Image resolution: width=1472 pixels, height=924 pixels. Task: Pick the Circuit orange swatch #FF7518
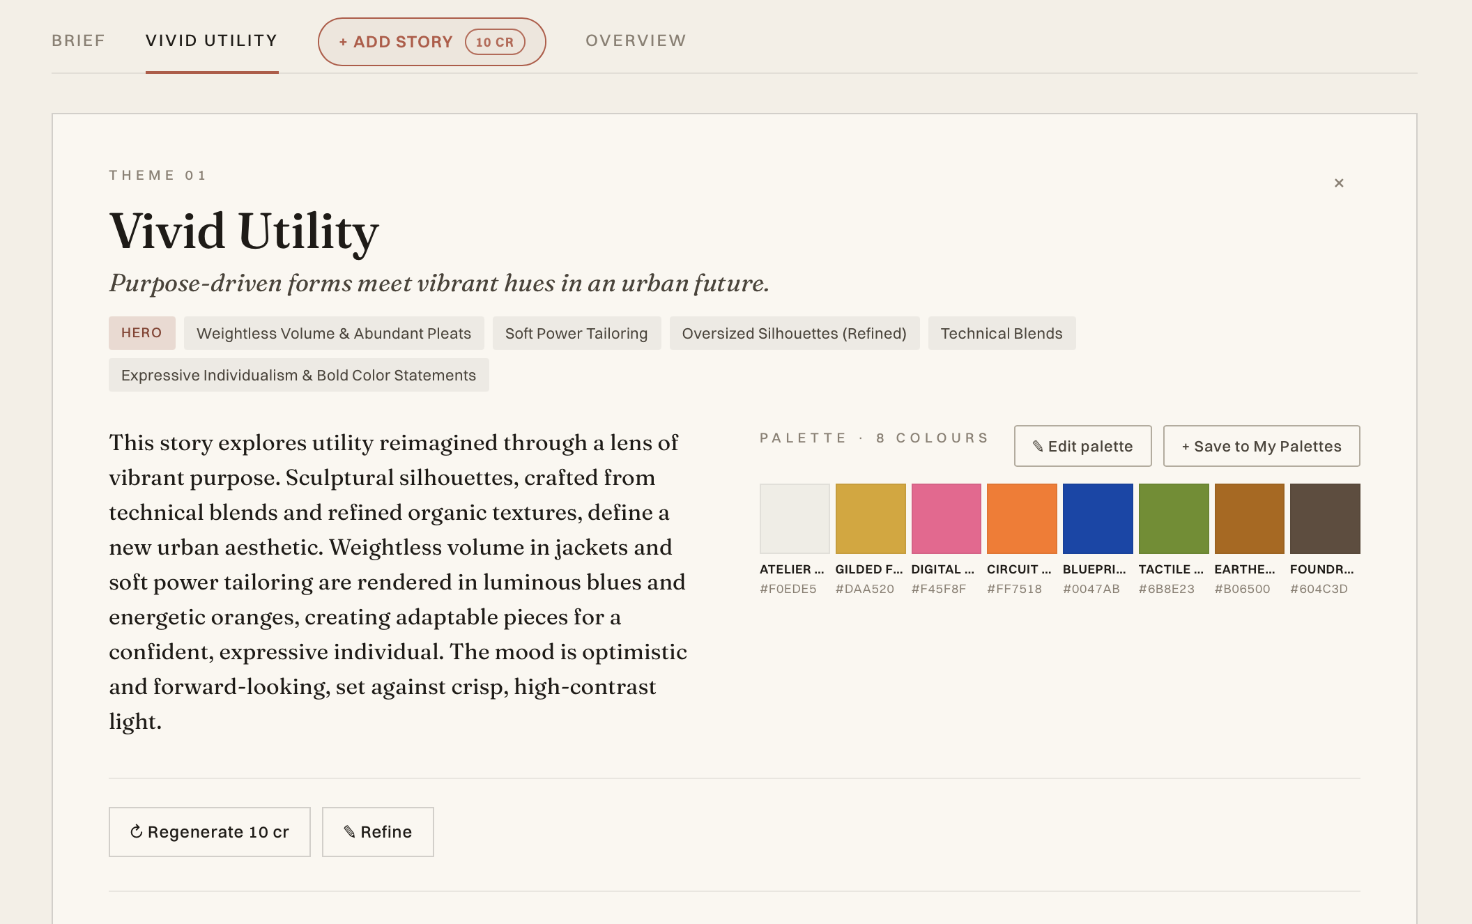[1022, 518]
